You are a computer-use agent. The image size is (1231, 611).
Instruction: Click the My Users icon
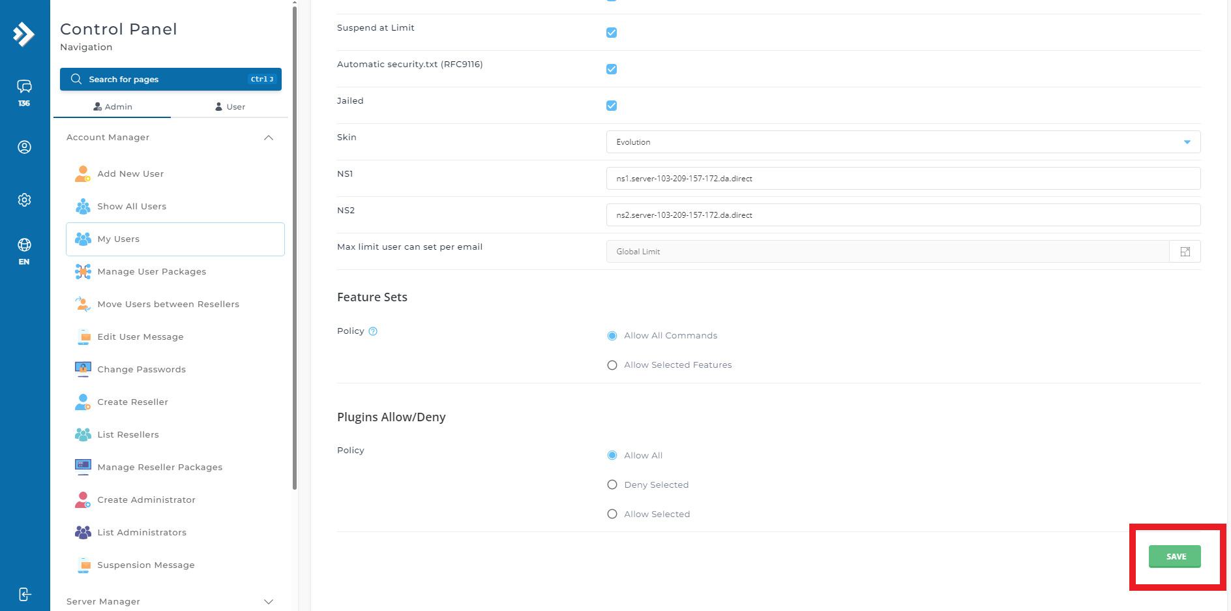pos(83,239)
